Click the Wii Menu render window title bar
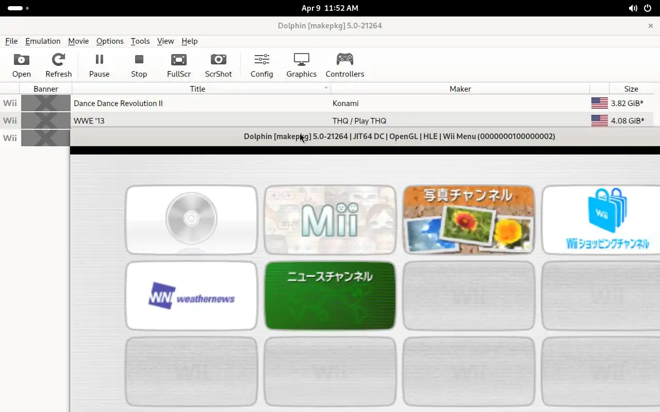Viewport: 660px width, 412px height. click(365, 136)
